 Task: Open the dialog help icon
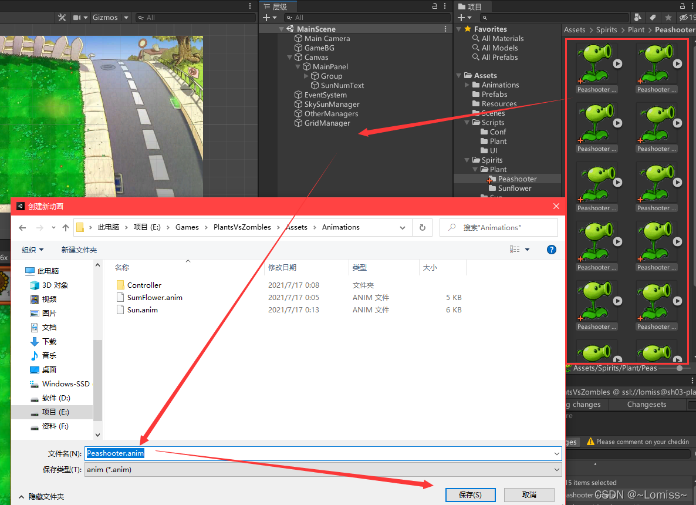[x=551, y=250]
